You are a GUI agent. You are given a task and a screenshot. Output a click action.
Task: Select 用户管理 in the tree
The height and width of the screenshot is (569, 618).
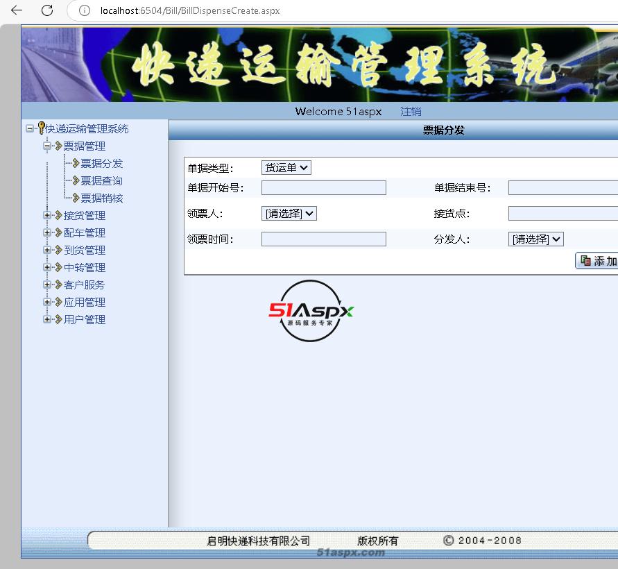coord(85,320)
